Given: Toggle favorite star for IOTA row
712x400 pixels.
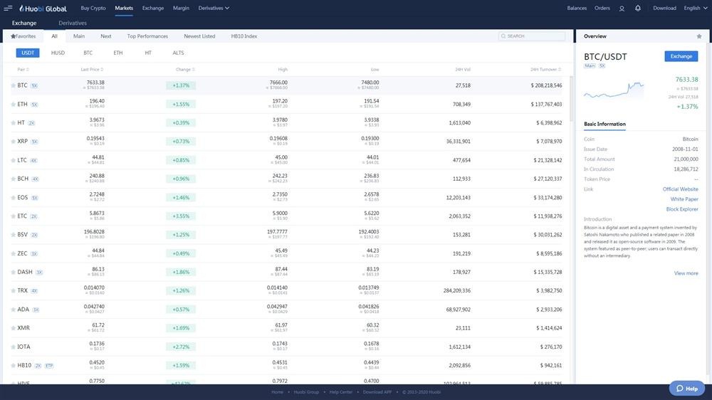Looking at the screenshot, I should [13, 347].
